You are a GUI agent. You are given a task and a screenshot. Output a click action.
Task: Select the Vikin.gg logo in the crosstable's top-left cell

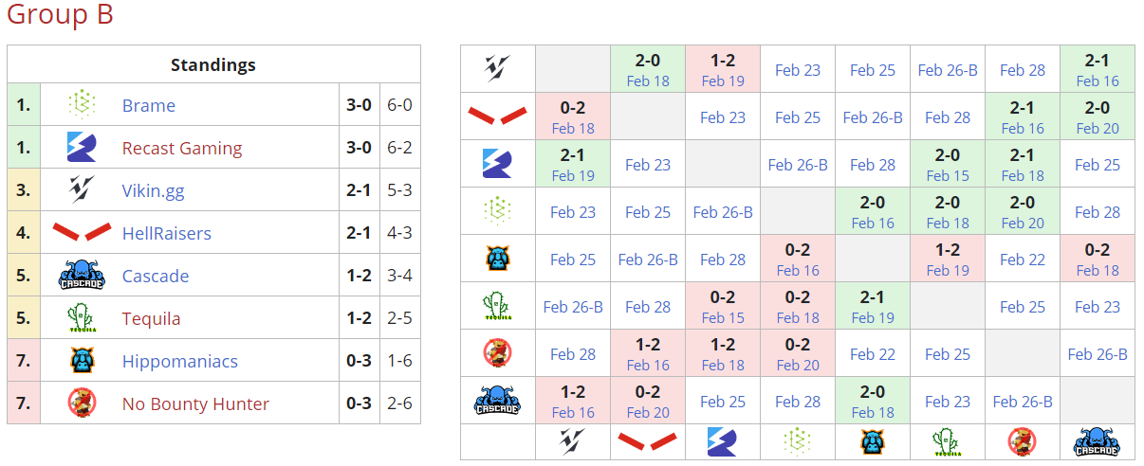pyautogui.click(x=497, y=68)
